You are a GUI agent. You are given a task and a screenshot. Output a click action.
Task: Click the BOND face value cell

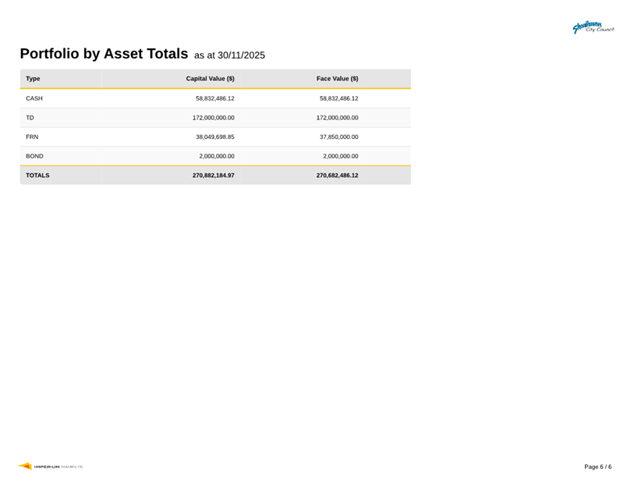coord(340,156)
